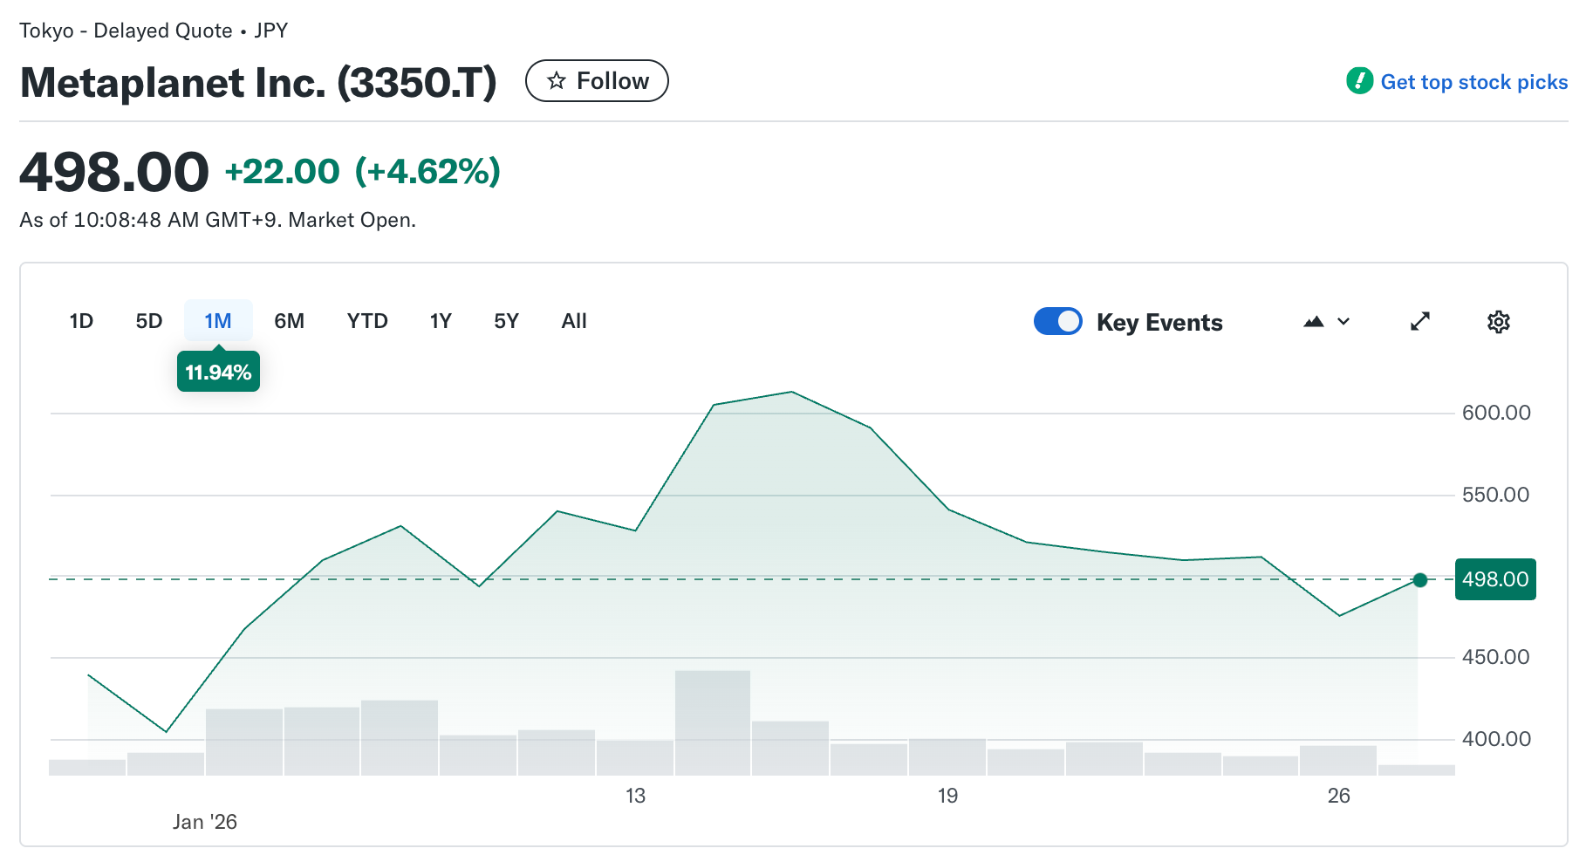This screenshot has height=862, width=1593.
Task: Select the 1D time range
Action: coord(81,321)
